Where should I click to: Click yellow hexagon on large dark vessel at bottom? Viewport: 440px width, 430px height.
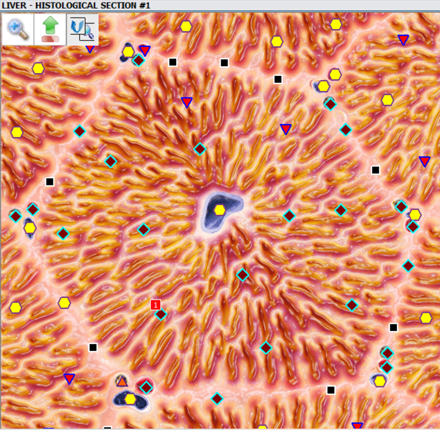tap(130, 399)
